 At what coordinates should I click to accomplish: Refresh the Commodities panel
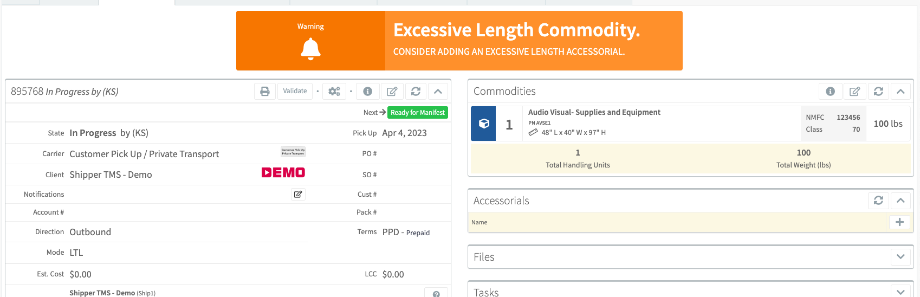click(878, 91)
